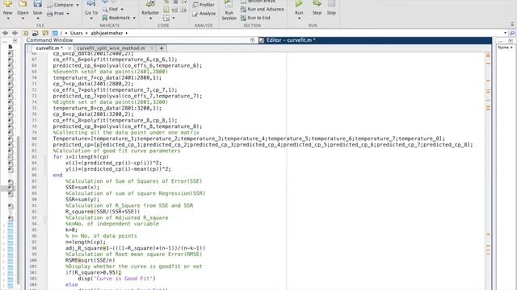
Task: Close the curvefit_split_wise_method.m tab
Action: point(152,48)
